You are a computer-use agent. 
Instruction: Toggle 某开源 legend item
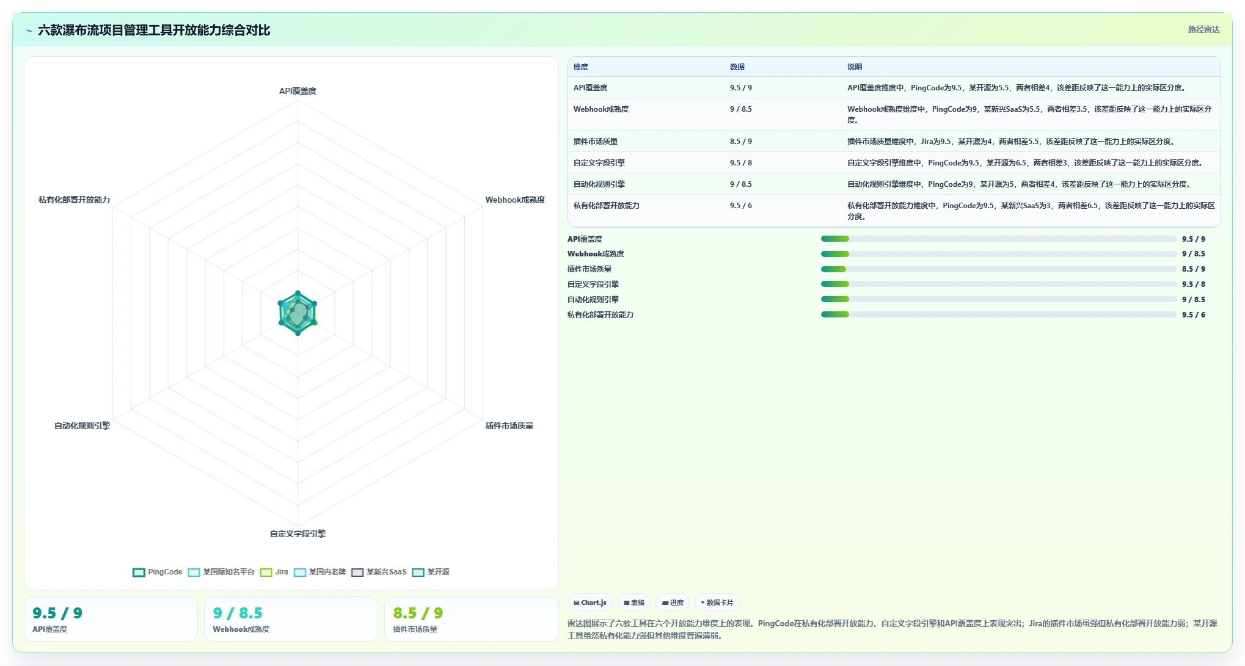(431, 572)
